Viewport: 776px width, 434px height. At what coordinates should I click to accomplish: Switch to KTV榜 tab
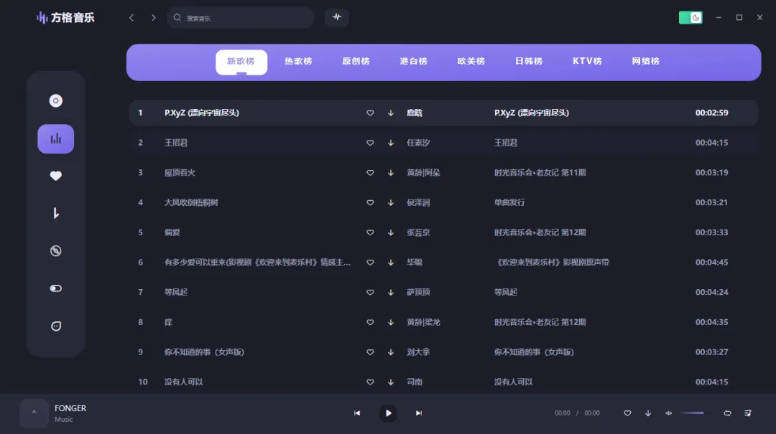tap(587, 61)
